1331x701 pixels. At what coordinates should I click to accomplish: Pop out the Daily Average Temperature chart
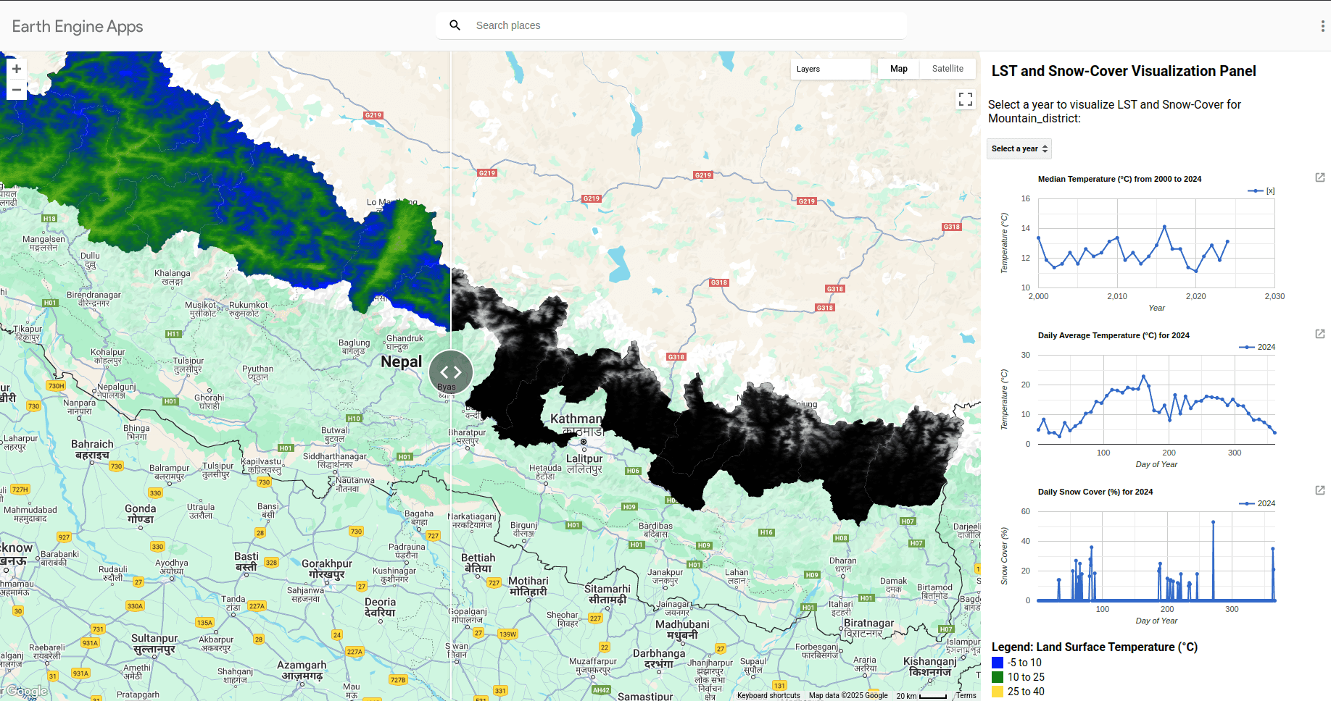tap(1319, 334)
